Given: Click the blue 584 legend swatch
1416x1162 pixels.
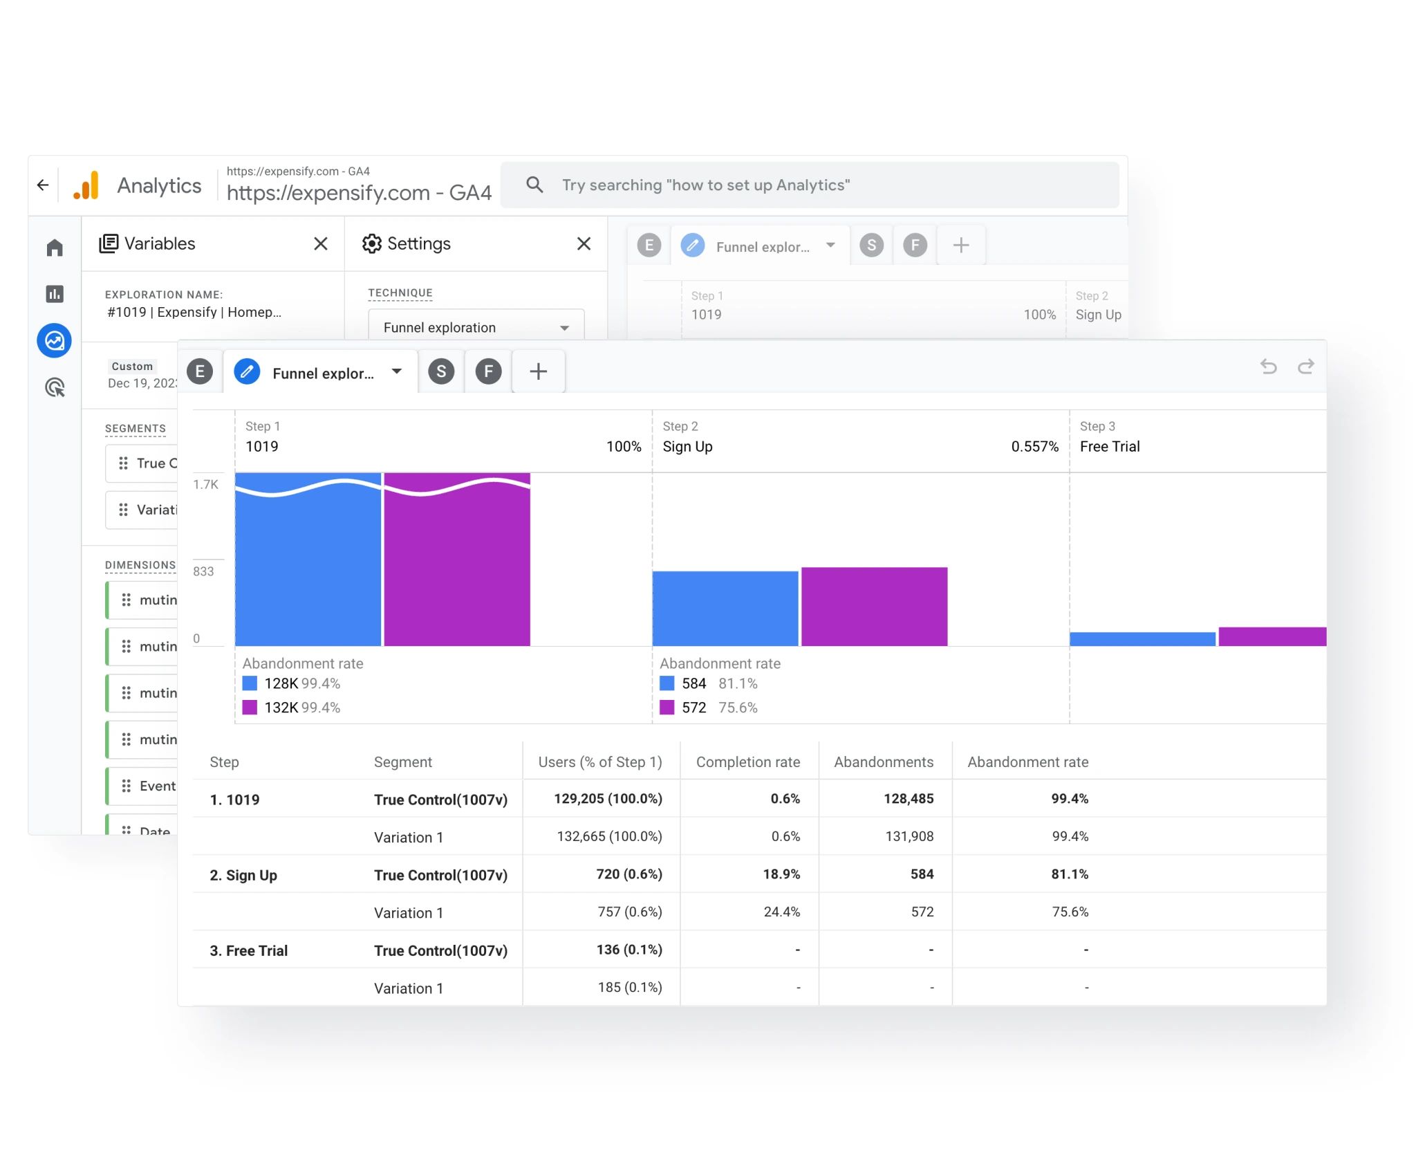Looking at the screenshot, I should (667, 683).
